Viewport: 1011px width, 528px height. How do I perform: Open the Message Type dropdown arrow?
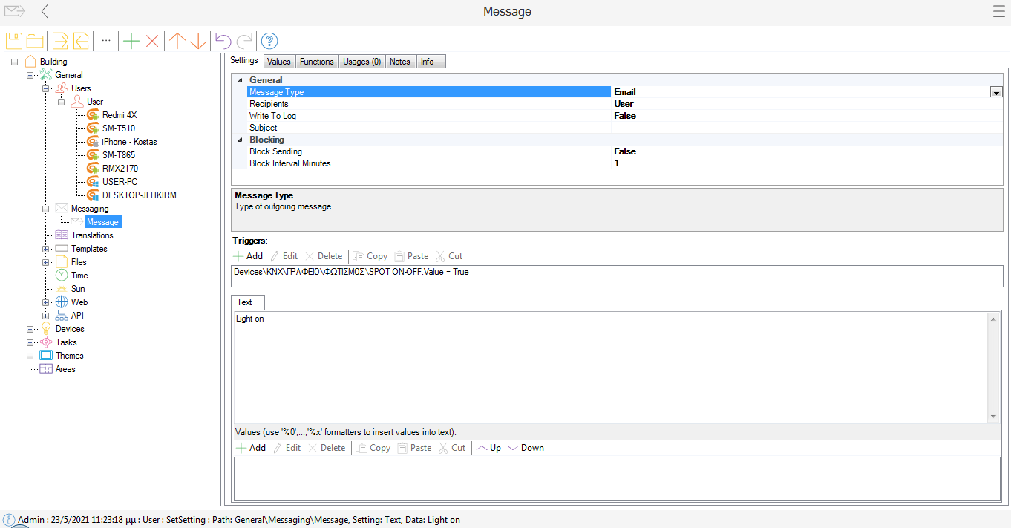pyautogui.click(x=996, y=92)
